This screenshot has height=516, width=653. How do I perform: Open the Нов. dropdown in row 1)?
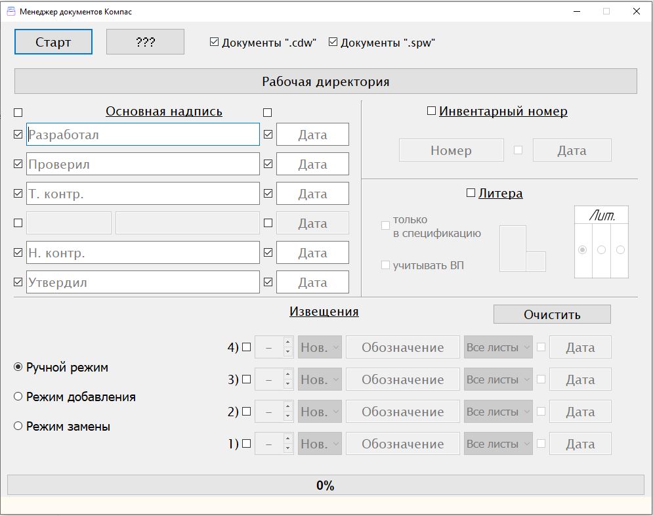click(x=320, y=443)
